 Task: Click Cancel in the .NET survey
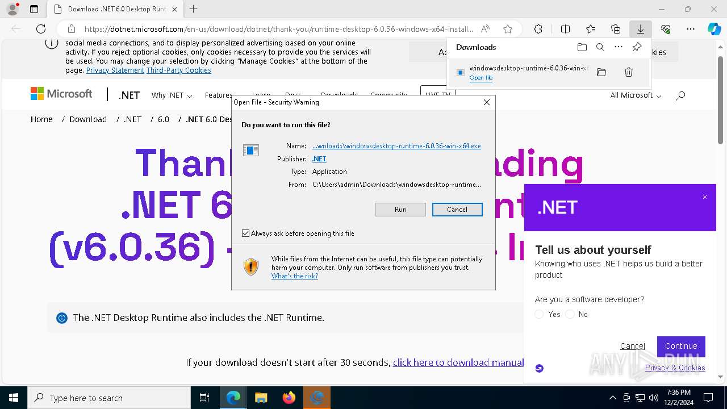(633, 346)
